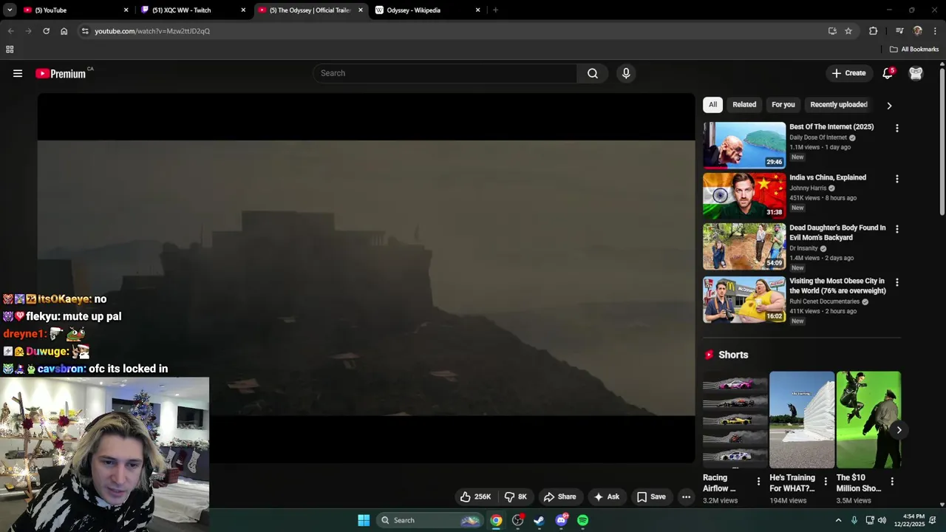Open browser extensions puzzle icon
The height and width of the screenshot is (532, 946).
[874, 31]
